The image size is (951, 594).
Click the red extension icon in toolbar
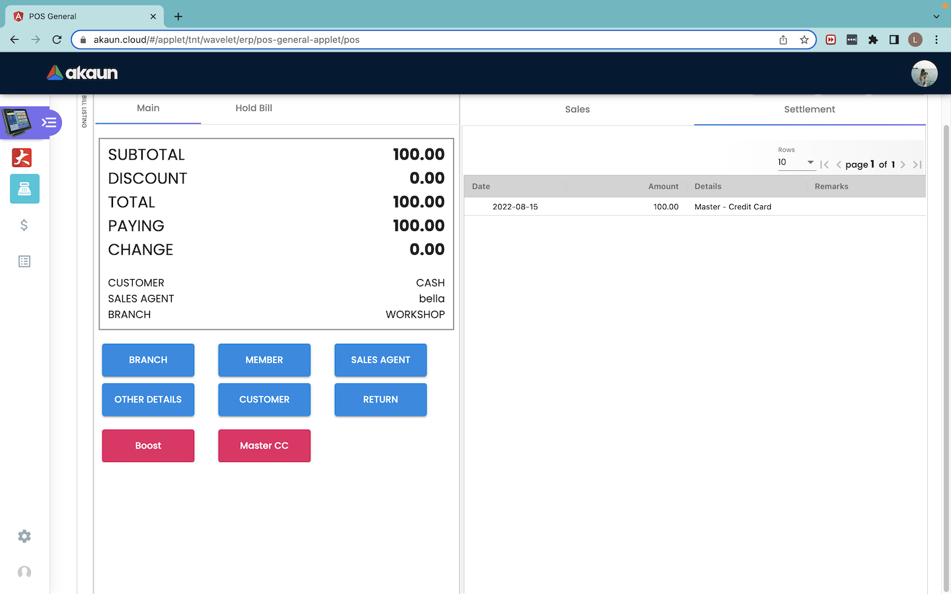pyautogui.click(x=831, y=40)
